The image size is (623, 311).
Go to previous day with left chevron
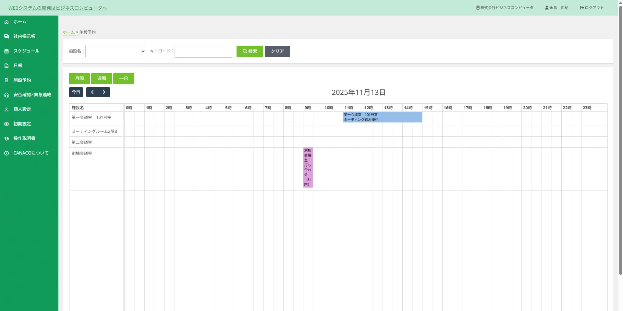(x=92, y=92)
